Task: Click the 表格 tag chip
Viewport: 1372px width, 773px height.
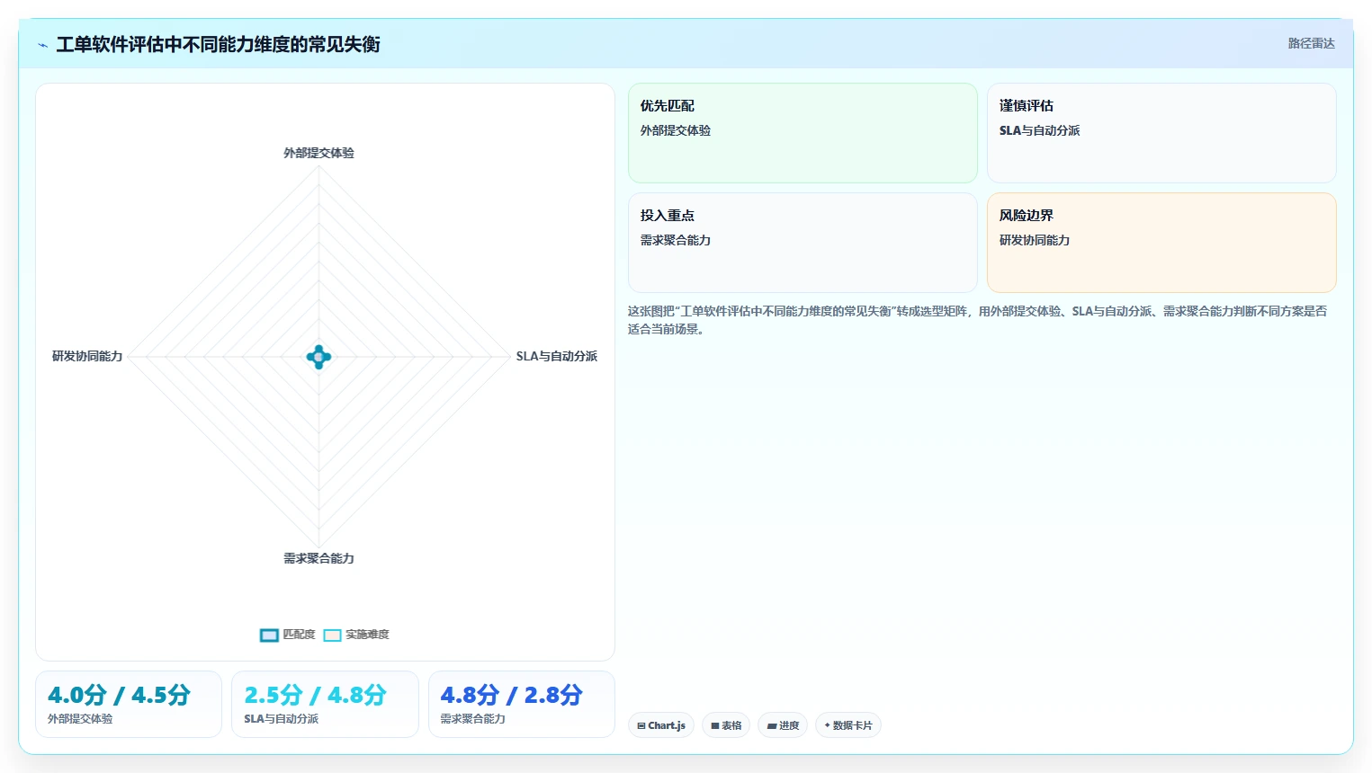Action: tap(726, 725)
